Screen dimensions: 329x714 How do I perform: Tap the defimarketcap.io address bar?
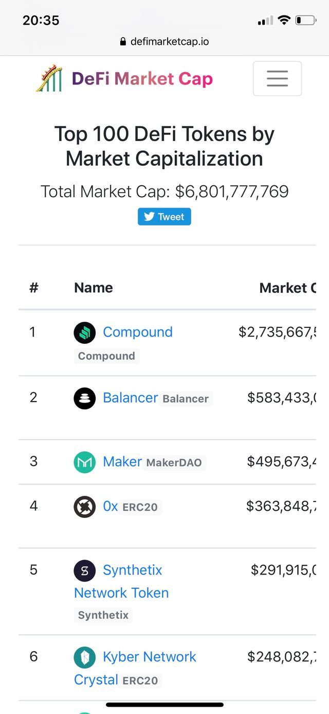(164, 42)
